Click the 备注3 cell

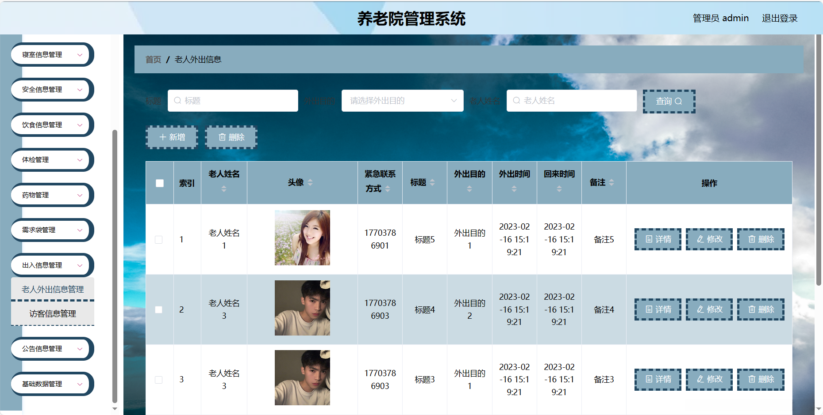pyautogui.click(x=604, y=380)
